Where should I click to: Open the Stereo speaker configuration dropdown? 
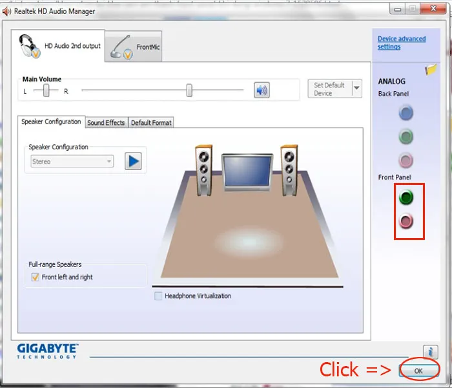pos(71,162)
